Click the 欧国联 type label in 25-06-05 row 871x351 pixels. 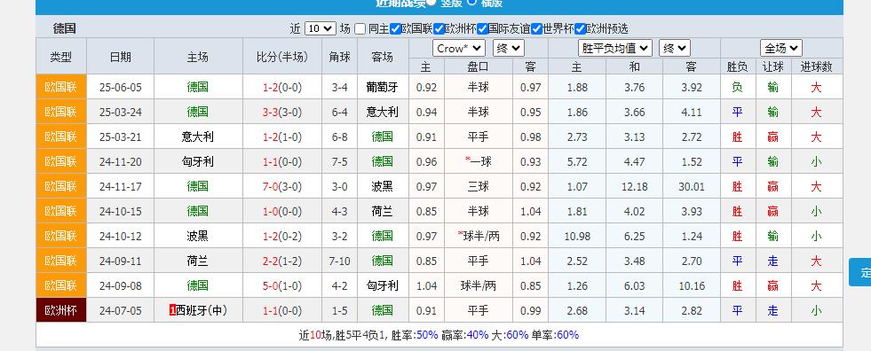point(61,87)
